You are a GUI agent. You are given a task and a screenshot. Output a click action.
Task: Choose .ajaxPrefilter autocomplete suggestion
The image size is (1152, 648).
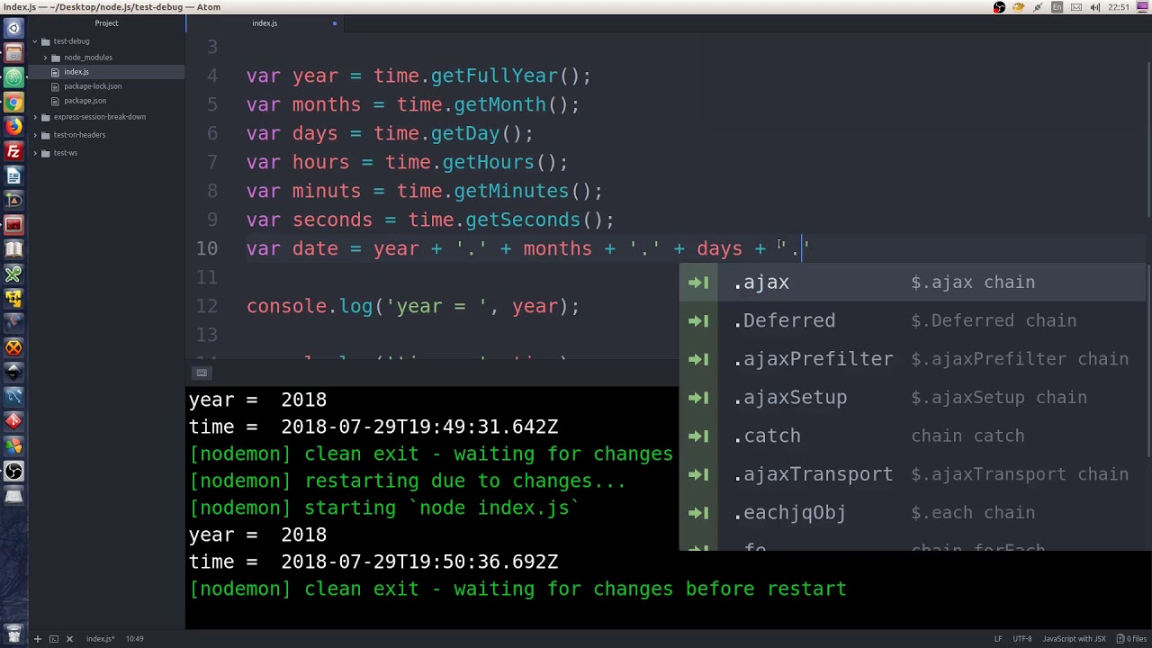point(914,359)
